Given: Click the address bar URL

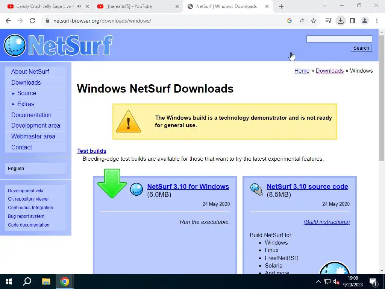Looking at the screenshot, I should click(x=102, y=21).
